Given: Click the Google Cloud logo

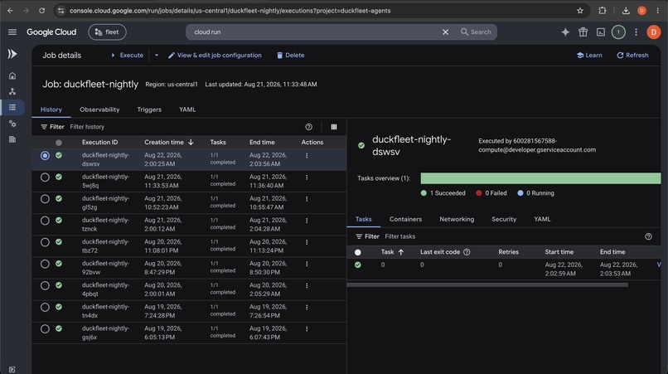Looking at the screenshot, I should (51, 32).
